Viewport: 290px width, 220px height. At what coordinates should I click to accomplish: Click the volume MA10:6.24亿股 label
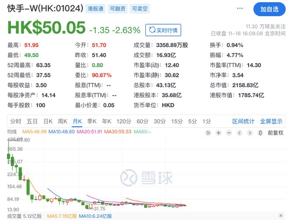95,216
